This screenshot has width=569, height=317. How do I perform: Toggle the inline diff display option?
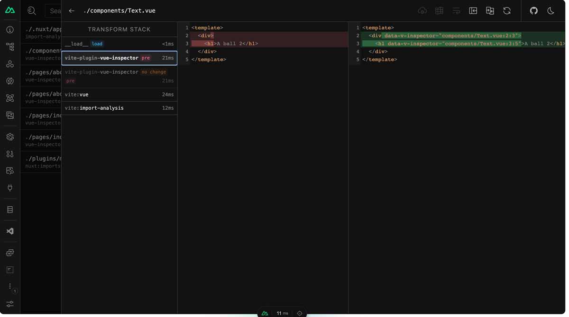coord(456,10)
